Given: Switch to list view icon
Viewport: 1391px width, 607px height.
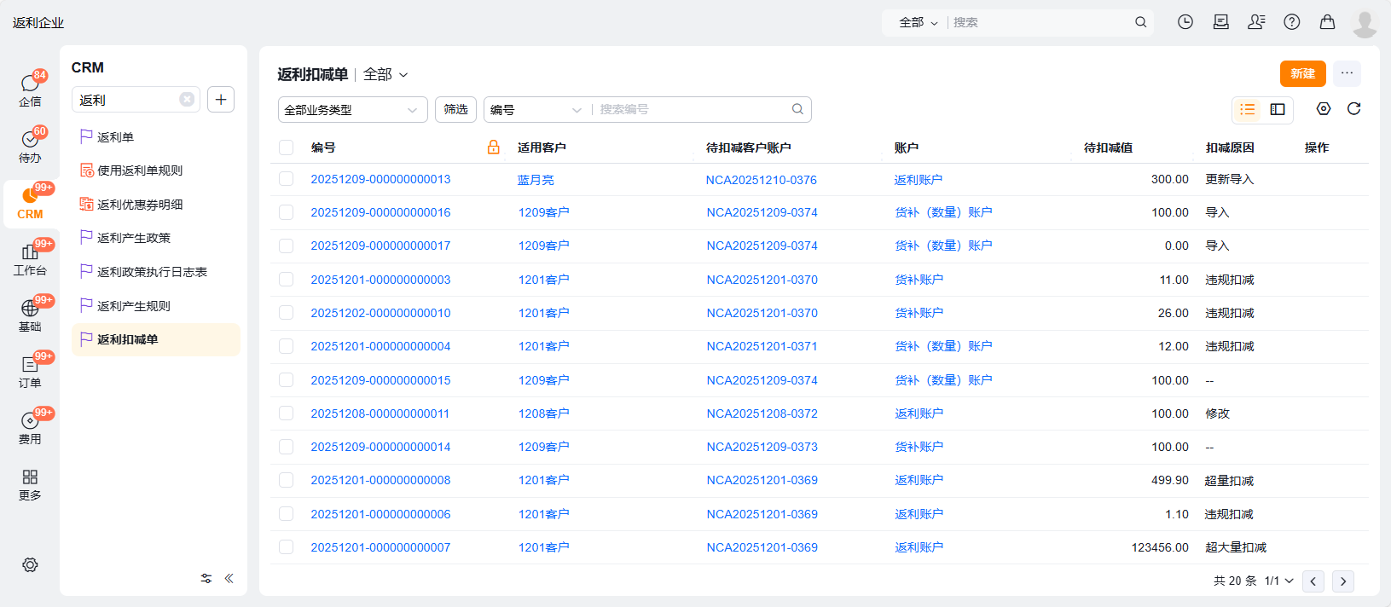Looking at the screenshot, I should 1248,109.
